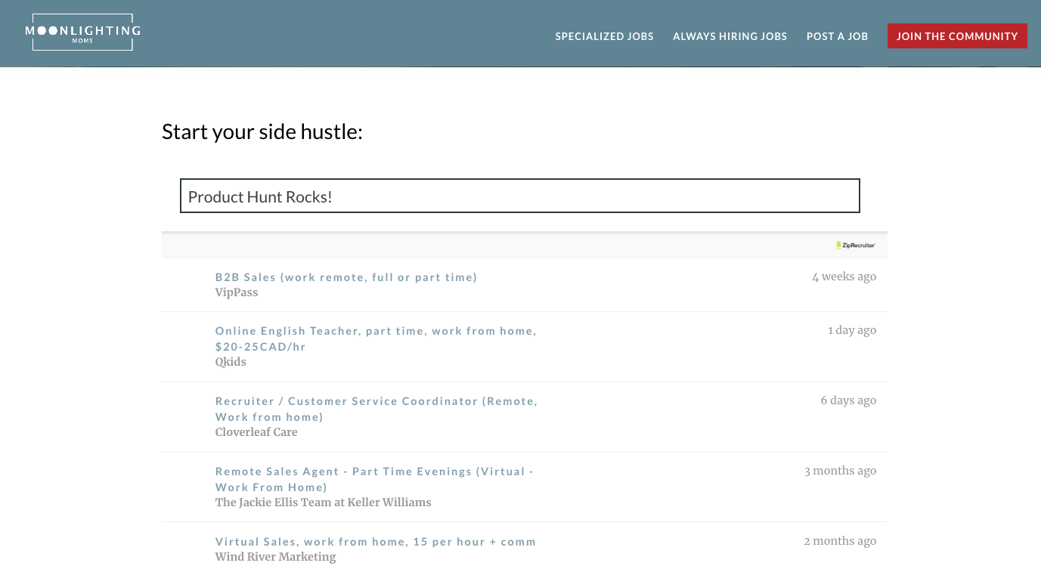Click the '4 weeks ago' posting date
Viewport: 1041px width, 572px height.
(844, 277)
